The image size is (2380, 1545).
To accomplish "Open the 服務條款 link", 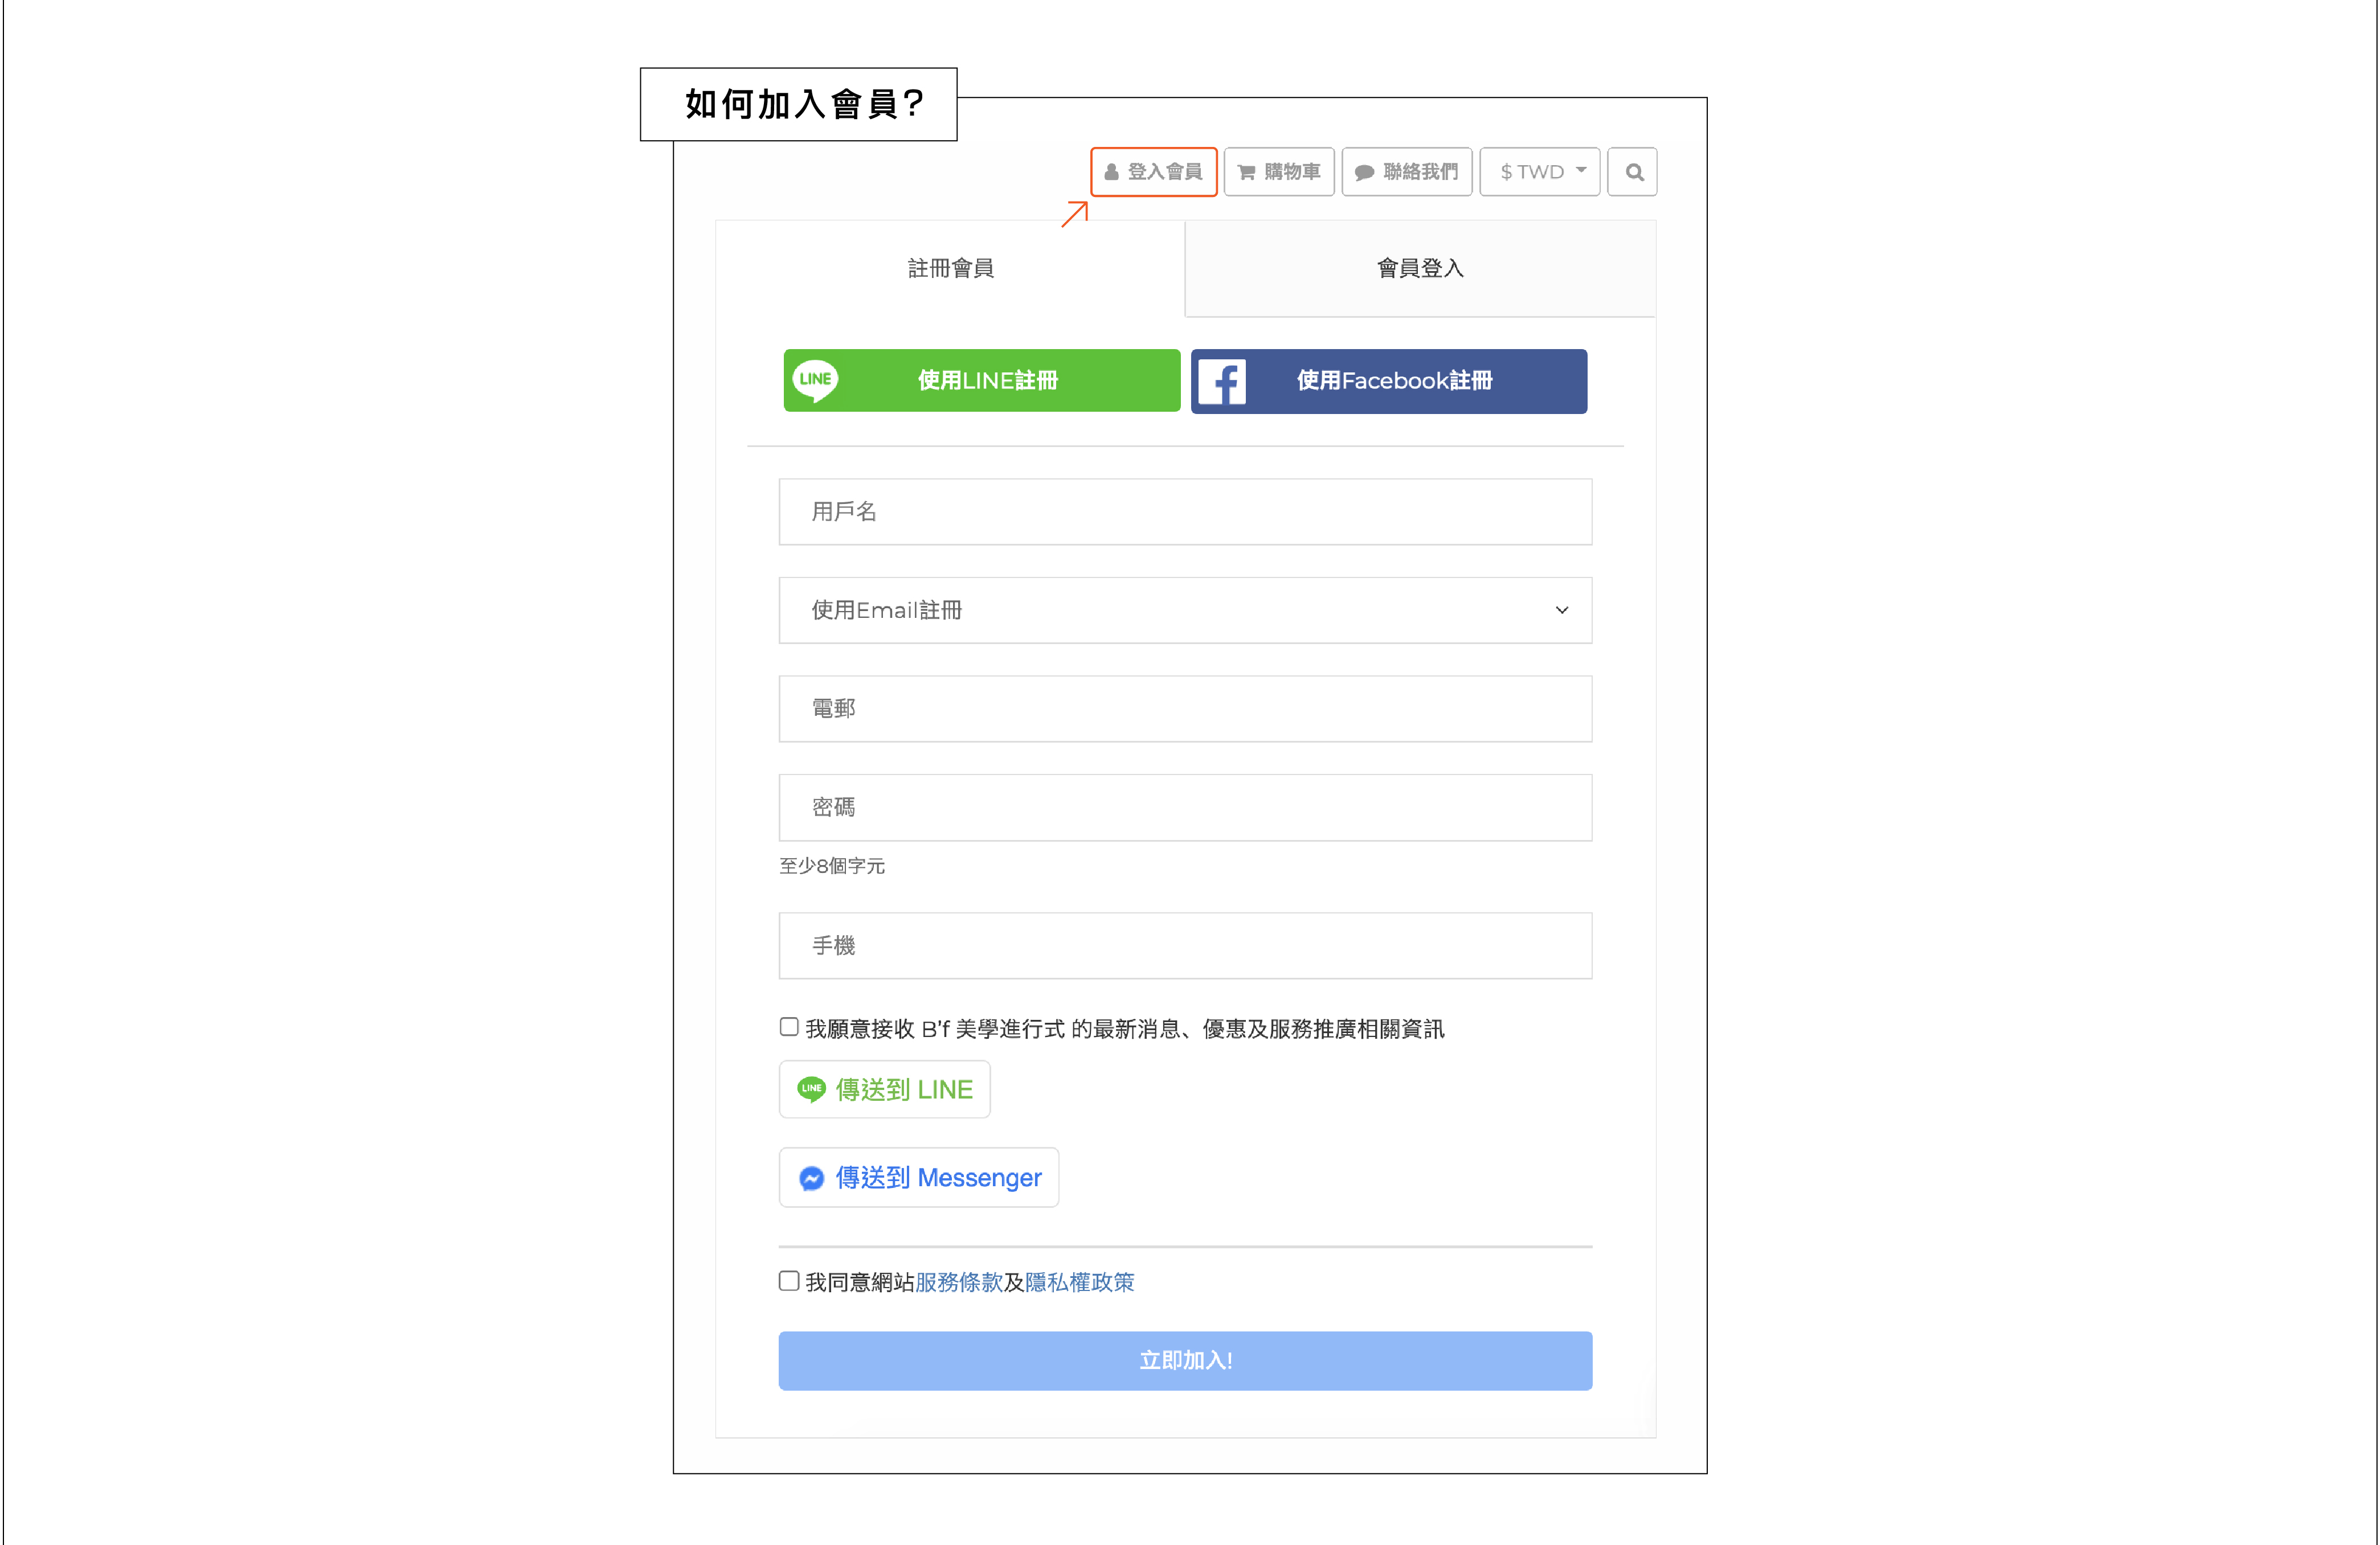I will pos(958,1282).
